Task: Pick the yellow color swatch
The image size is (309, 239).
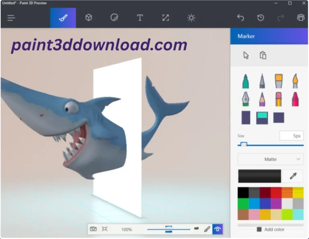Action: [298, 193]
